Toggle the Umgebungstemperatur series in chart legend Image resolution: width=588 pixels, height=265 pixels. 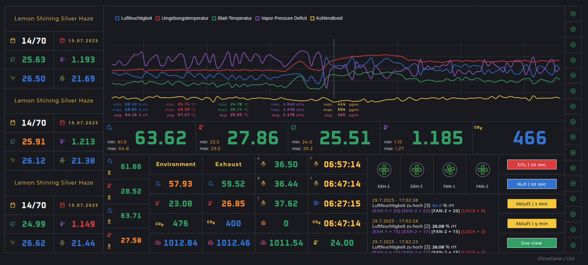[158, 18]
